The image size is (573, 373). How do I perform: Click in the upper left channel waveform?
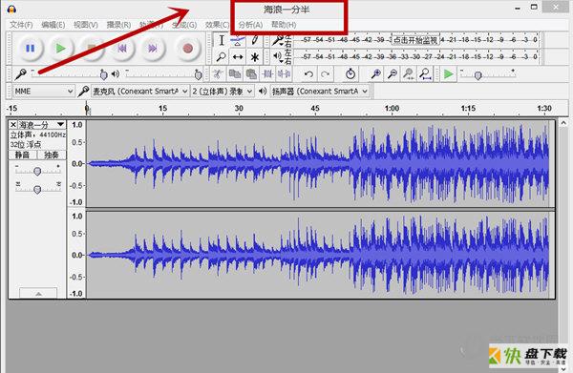coord(318,163)
